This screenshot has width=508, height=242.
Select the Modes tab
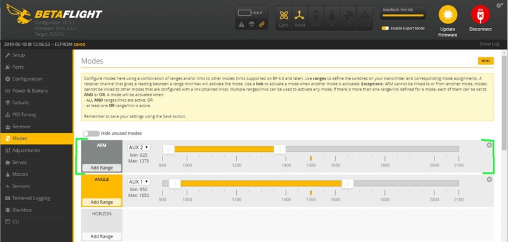[x=36, y=138]
